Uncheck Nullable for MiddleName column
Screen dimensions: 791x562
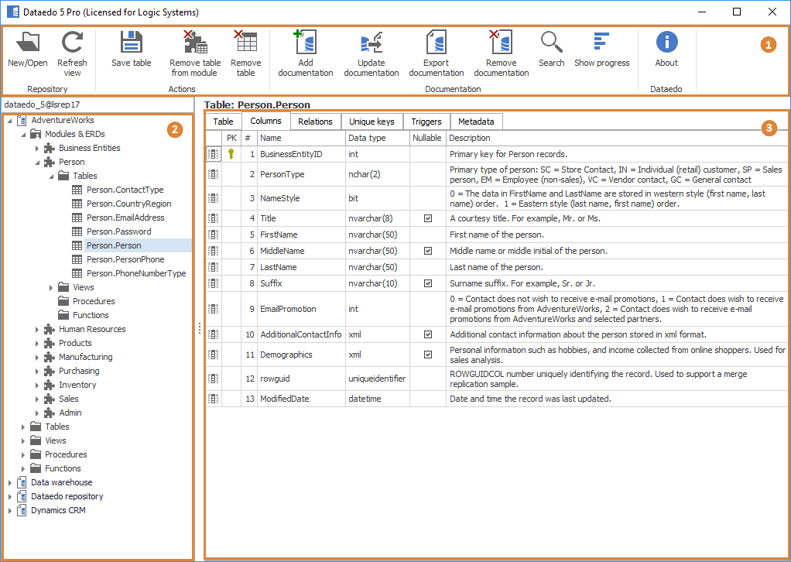click(x=428, y=251)
